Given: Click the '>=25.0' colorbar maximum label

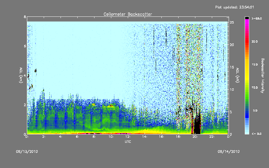Looking at the screenshot, I should (x=257, y=18).
